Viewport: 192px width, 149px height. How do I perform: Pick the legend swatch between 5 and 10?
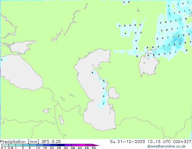click(x=33, y=145)
